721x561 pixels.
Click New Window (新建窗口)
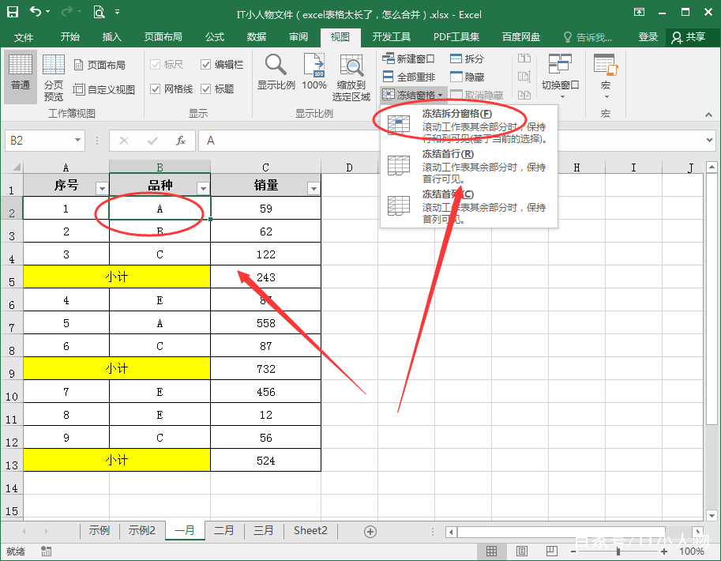408,58
